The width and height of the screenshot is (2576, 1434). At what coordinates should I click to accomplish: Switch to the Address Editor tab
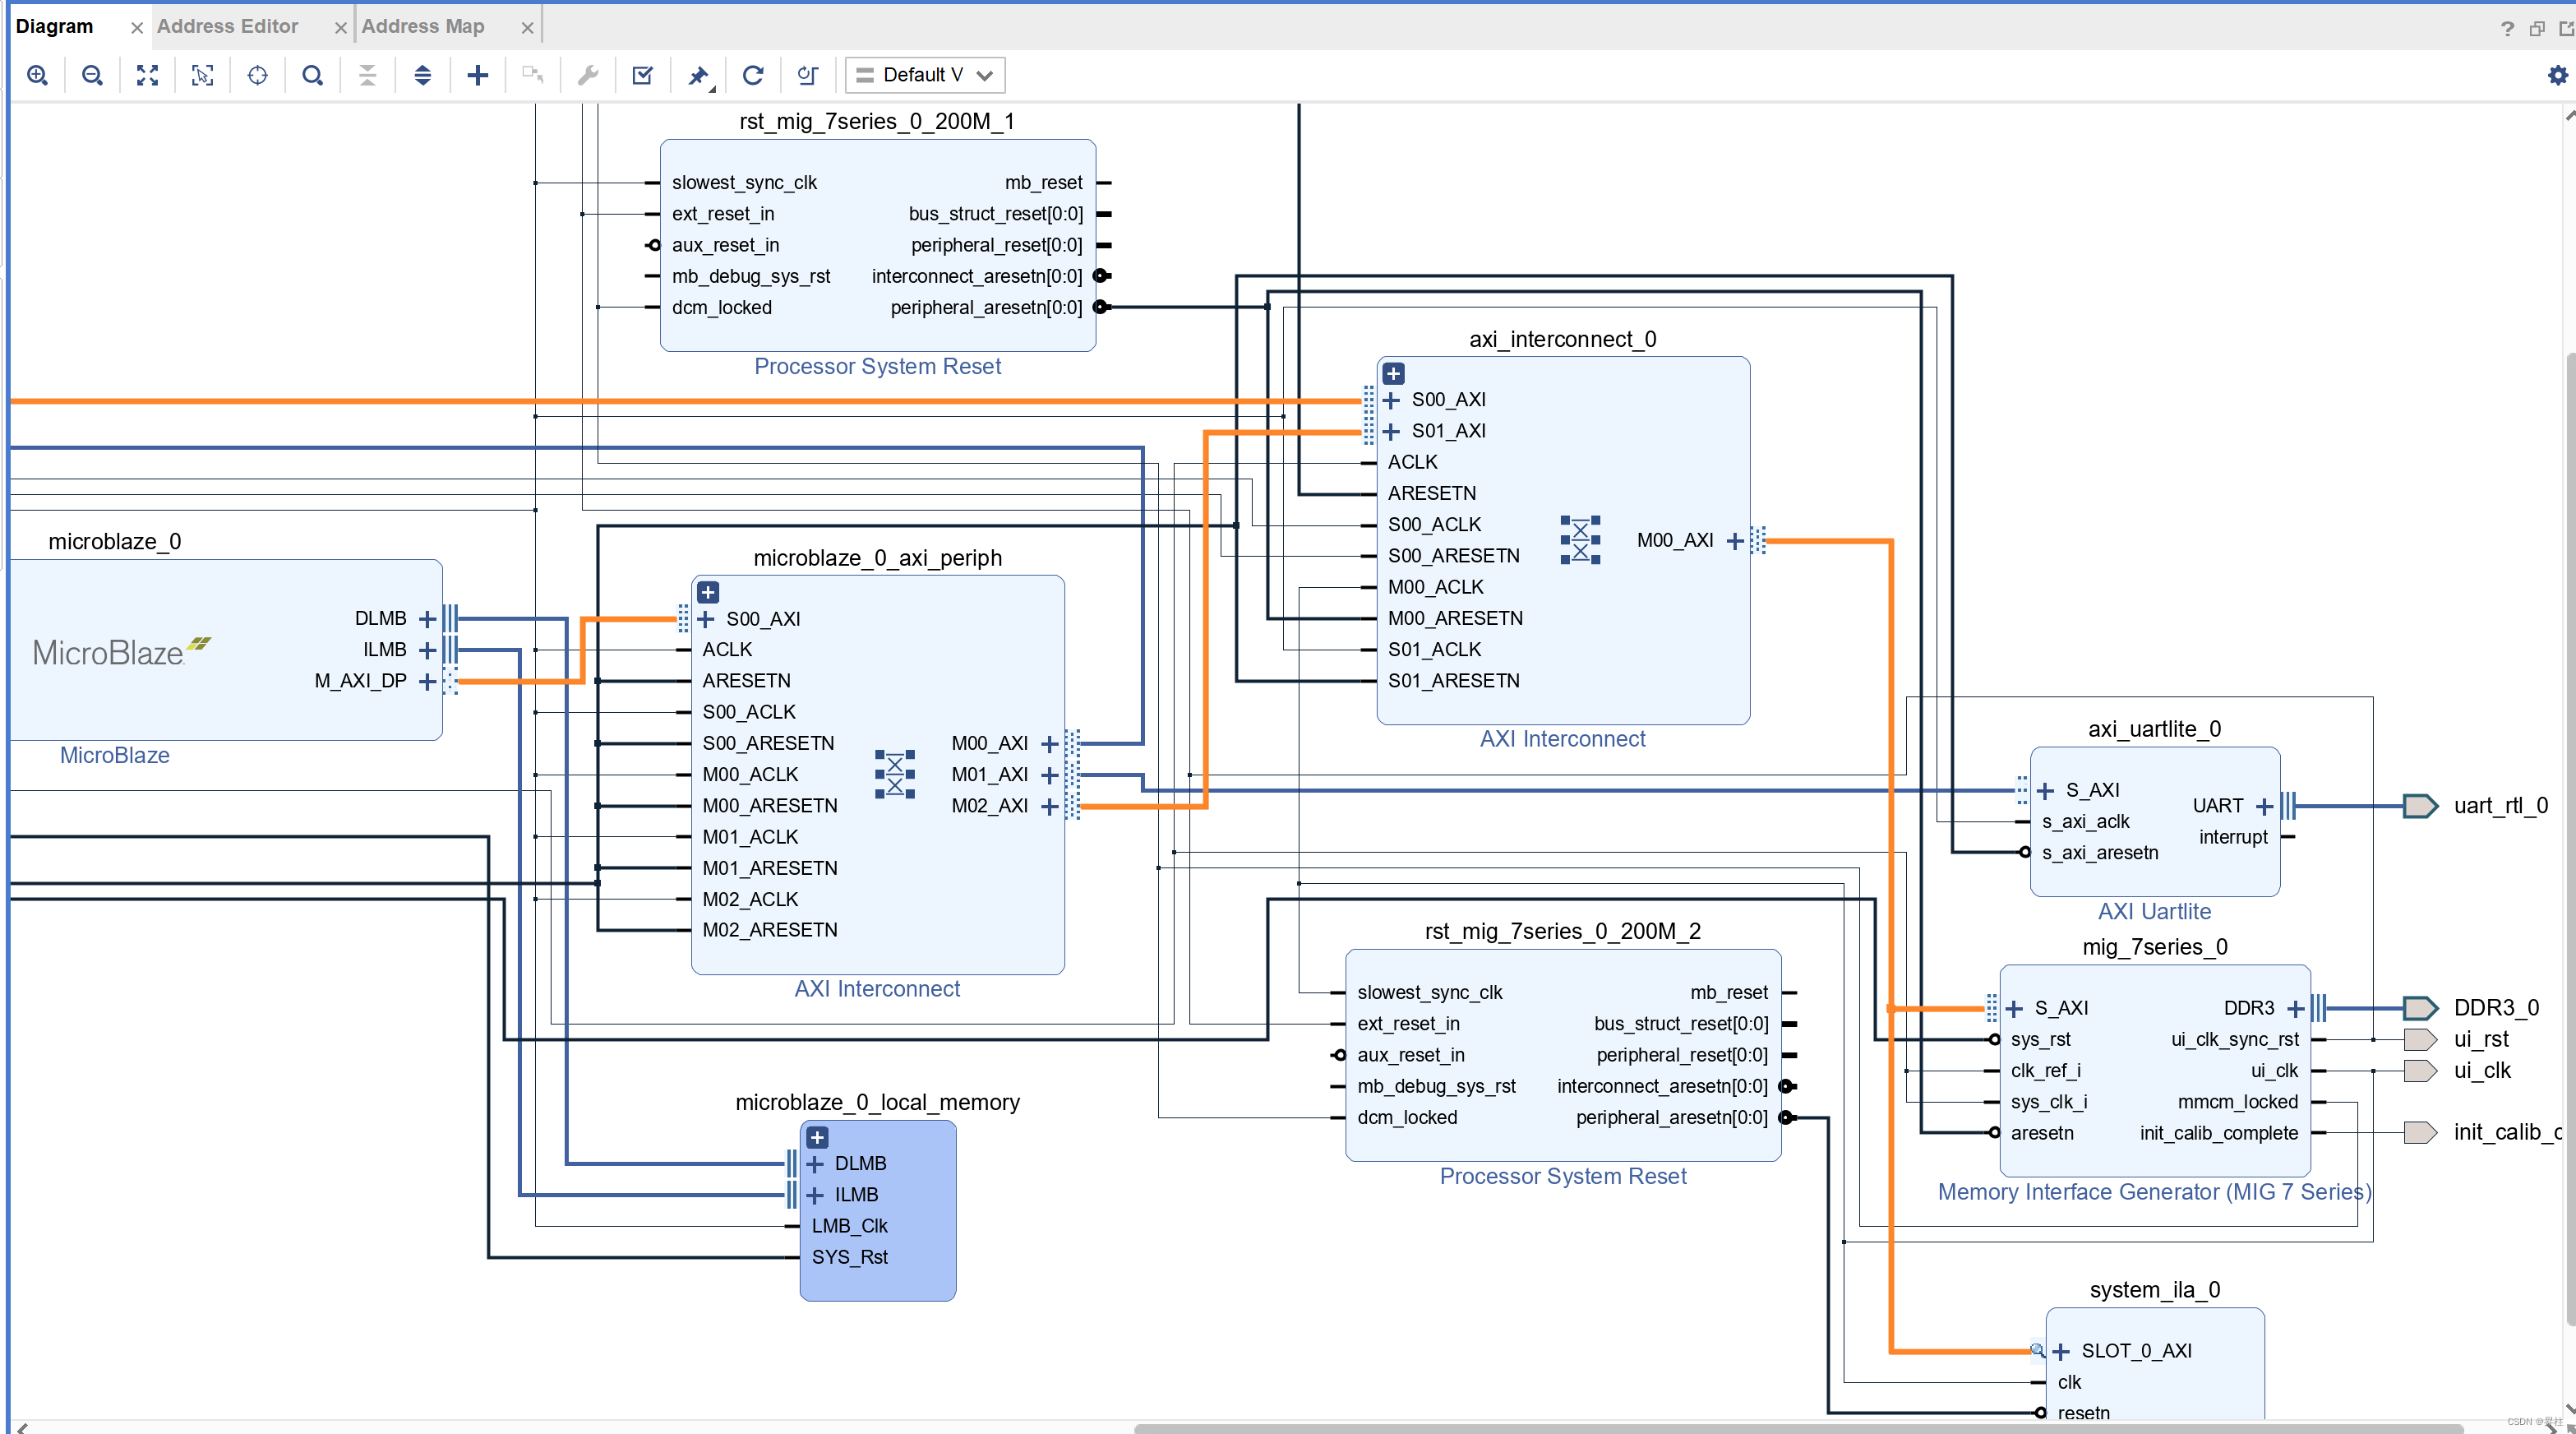click(227, 26)
